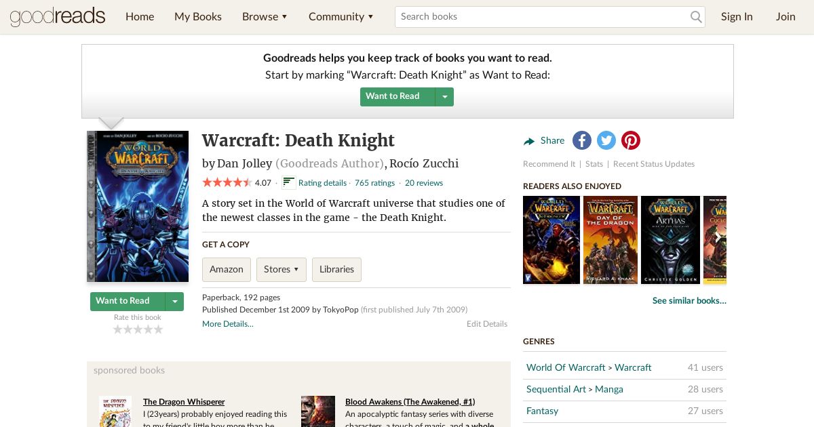Click the Warcraft: Death Knight cover image
Screen dimensions: 814x427
[x=138, y=207]
